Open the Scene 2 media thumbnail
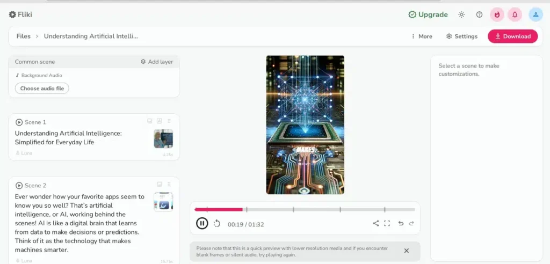The image size is (550, 264). click(x=163, y=202)
